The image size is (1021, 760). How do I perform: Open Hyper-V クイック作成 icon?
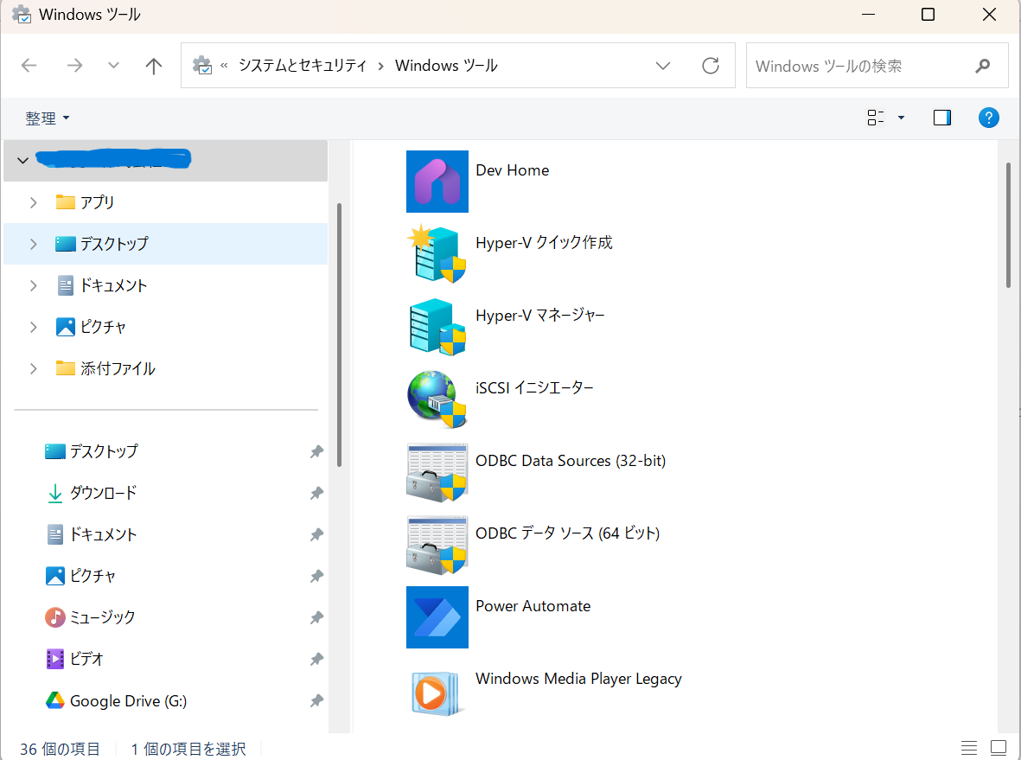(x=437, y=254)
